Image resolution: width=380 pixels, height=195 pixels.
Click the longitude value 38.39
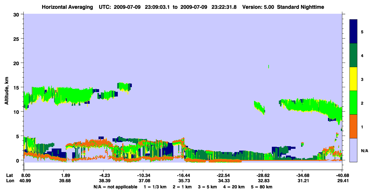click(105, 181)
